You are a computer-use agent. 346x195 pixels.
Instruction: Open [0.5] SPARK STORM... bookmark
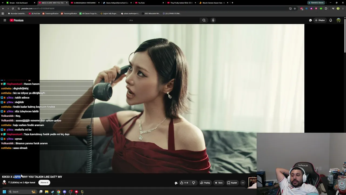tap(171, 14)
